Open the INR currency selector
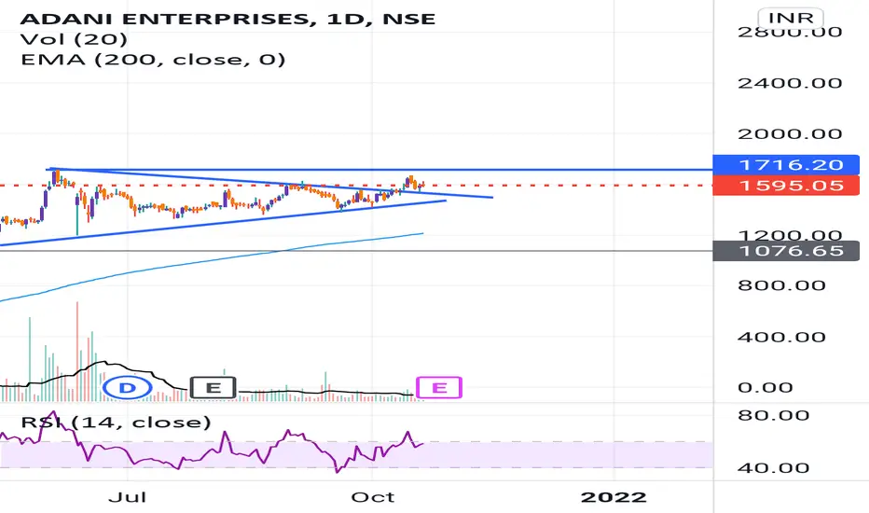Image resolution: width=869 pixels, height=513 pixels. (x=791, y=18)
